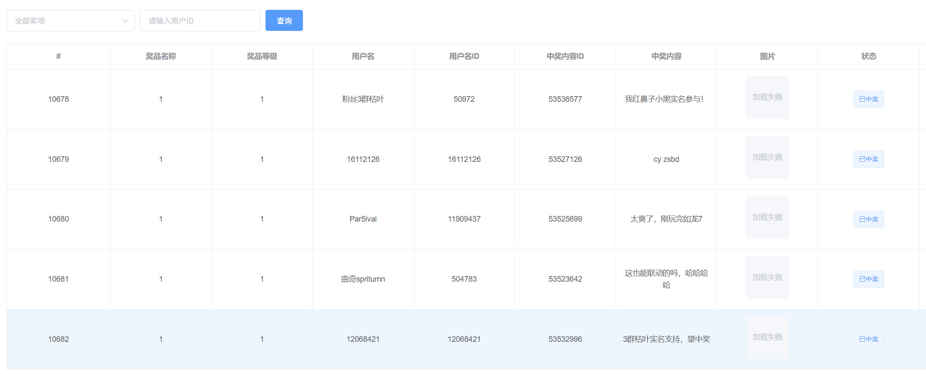This screenshot has height=374, width=926.
Task: Click the 查询 search button
Action: [284, 21]
